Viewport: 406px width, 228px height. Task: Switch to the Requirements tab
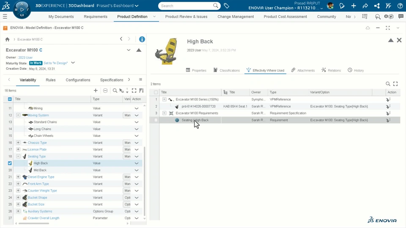96,16
